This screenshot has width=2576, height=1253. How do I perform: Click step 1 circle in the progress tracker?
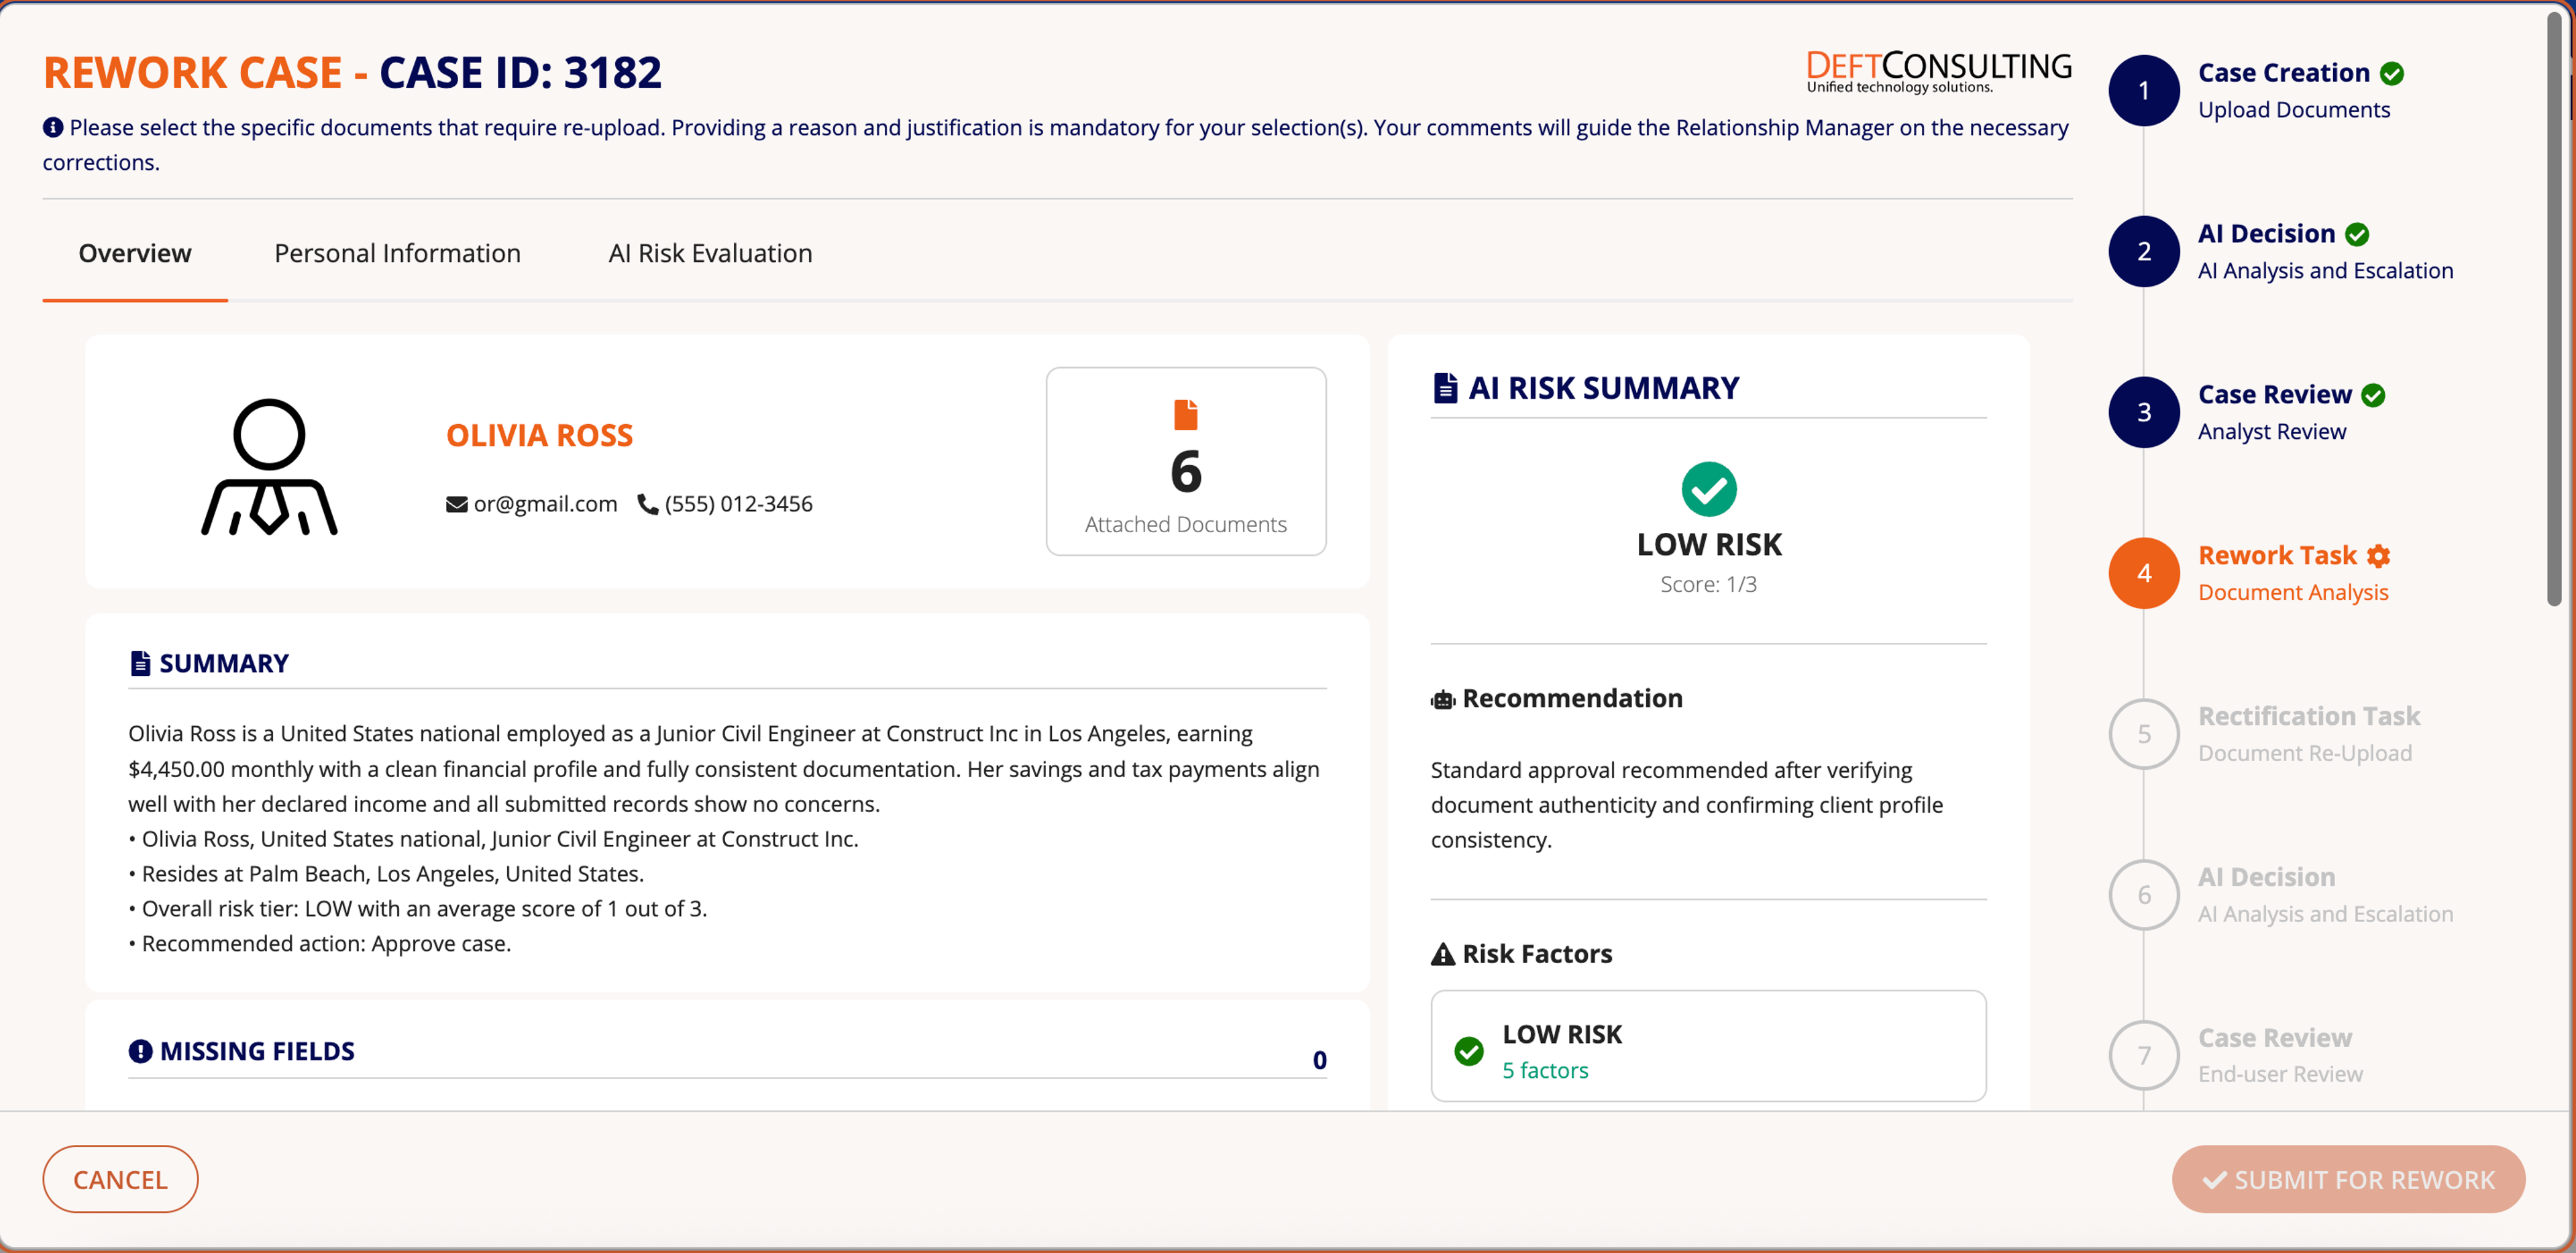tap(2144, 90)
